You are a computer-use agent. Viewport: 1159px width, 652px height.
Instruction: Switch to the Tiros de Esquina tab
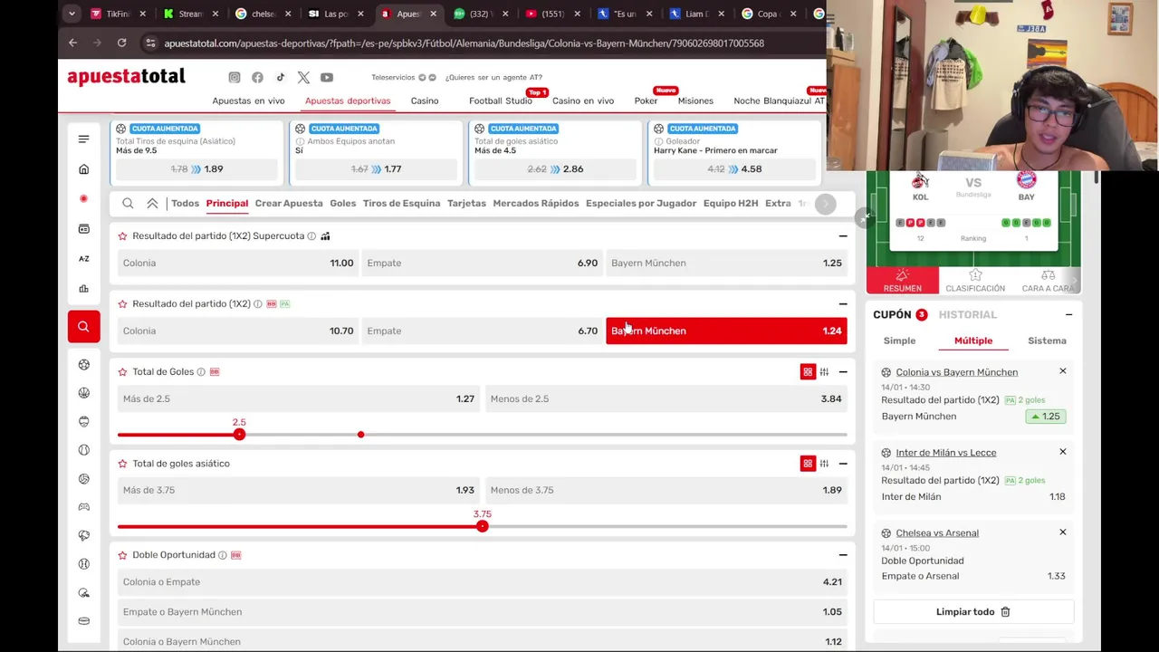pyautogui.click(x=401, y=203)
